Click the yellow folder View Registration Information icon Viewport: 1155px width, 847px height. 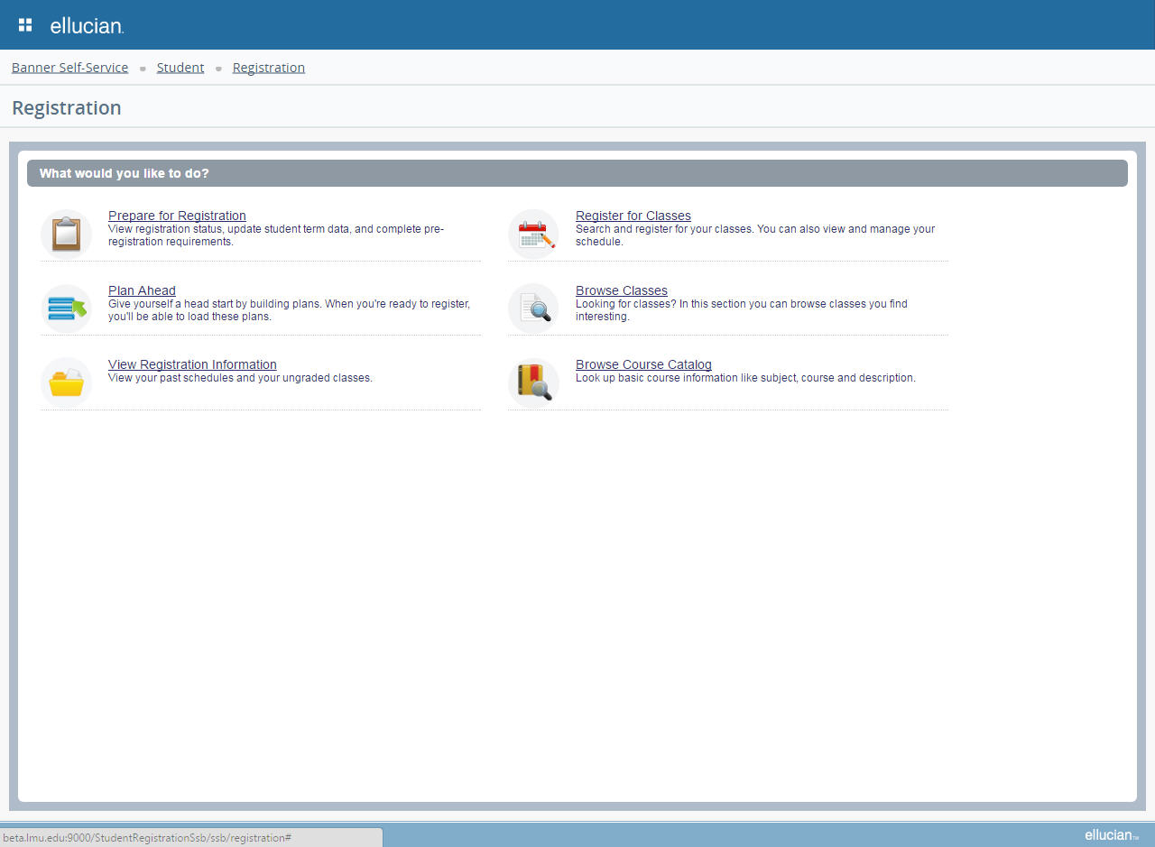coord(66,382)
